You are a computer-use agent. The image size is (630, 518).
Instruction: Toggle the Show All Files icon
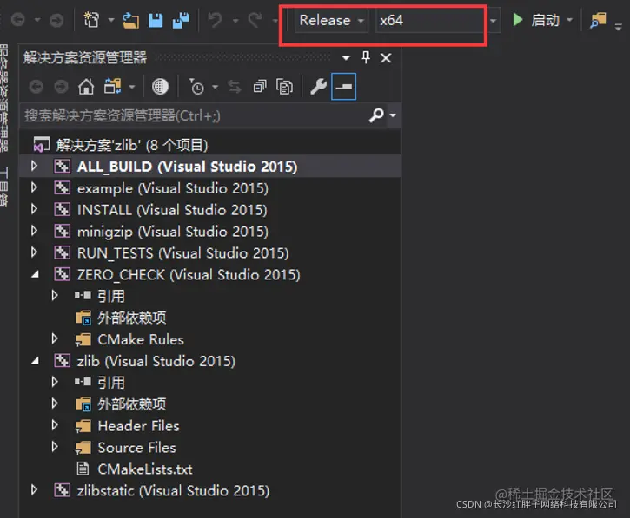(284, 86)
